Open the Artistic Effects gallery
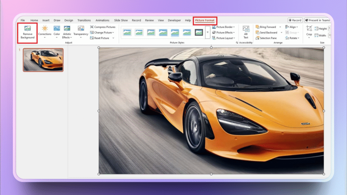This screenshot has height=195, width=347. tap(67, 32)
